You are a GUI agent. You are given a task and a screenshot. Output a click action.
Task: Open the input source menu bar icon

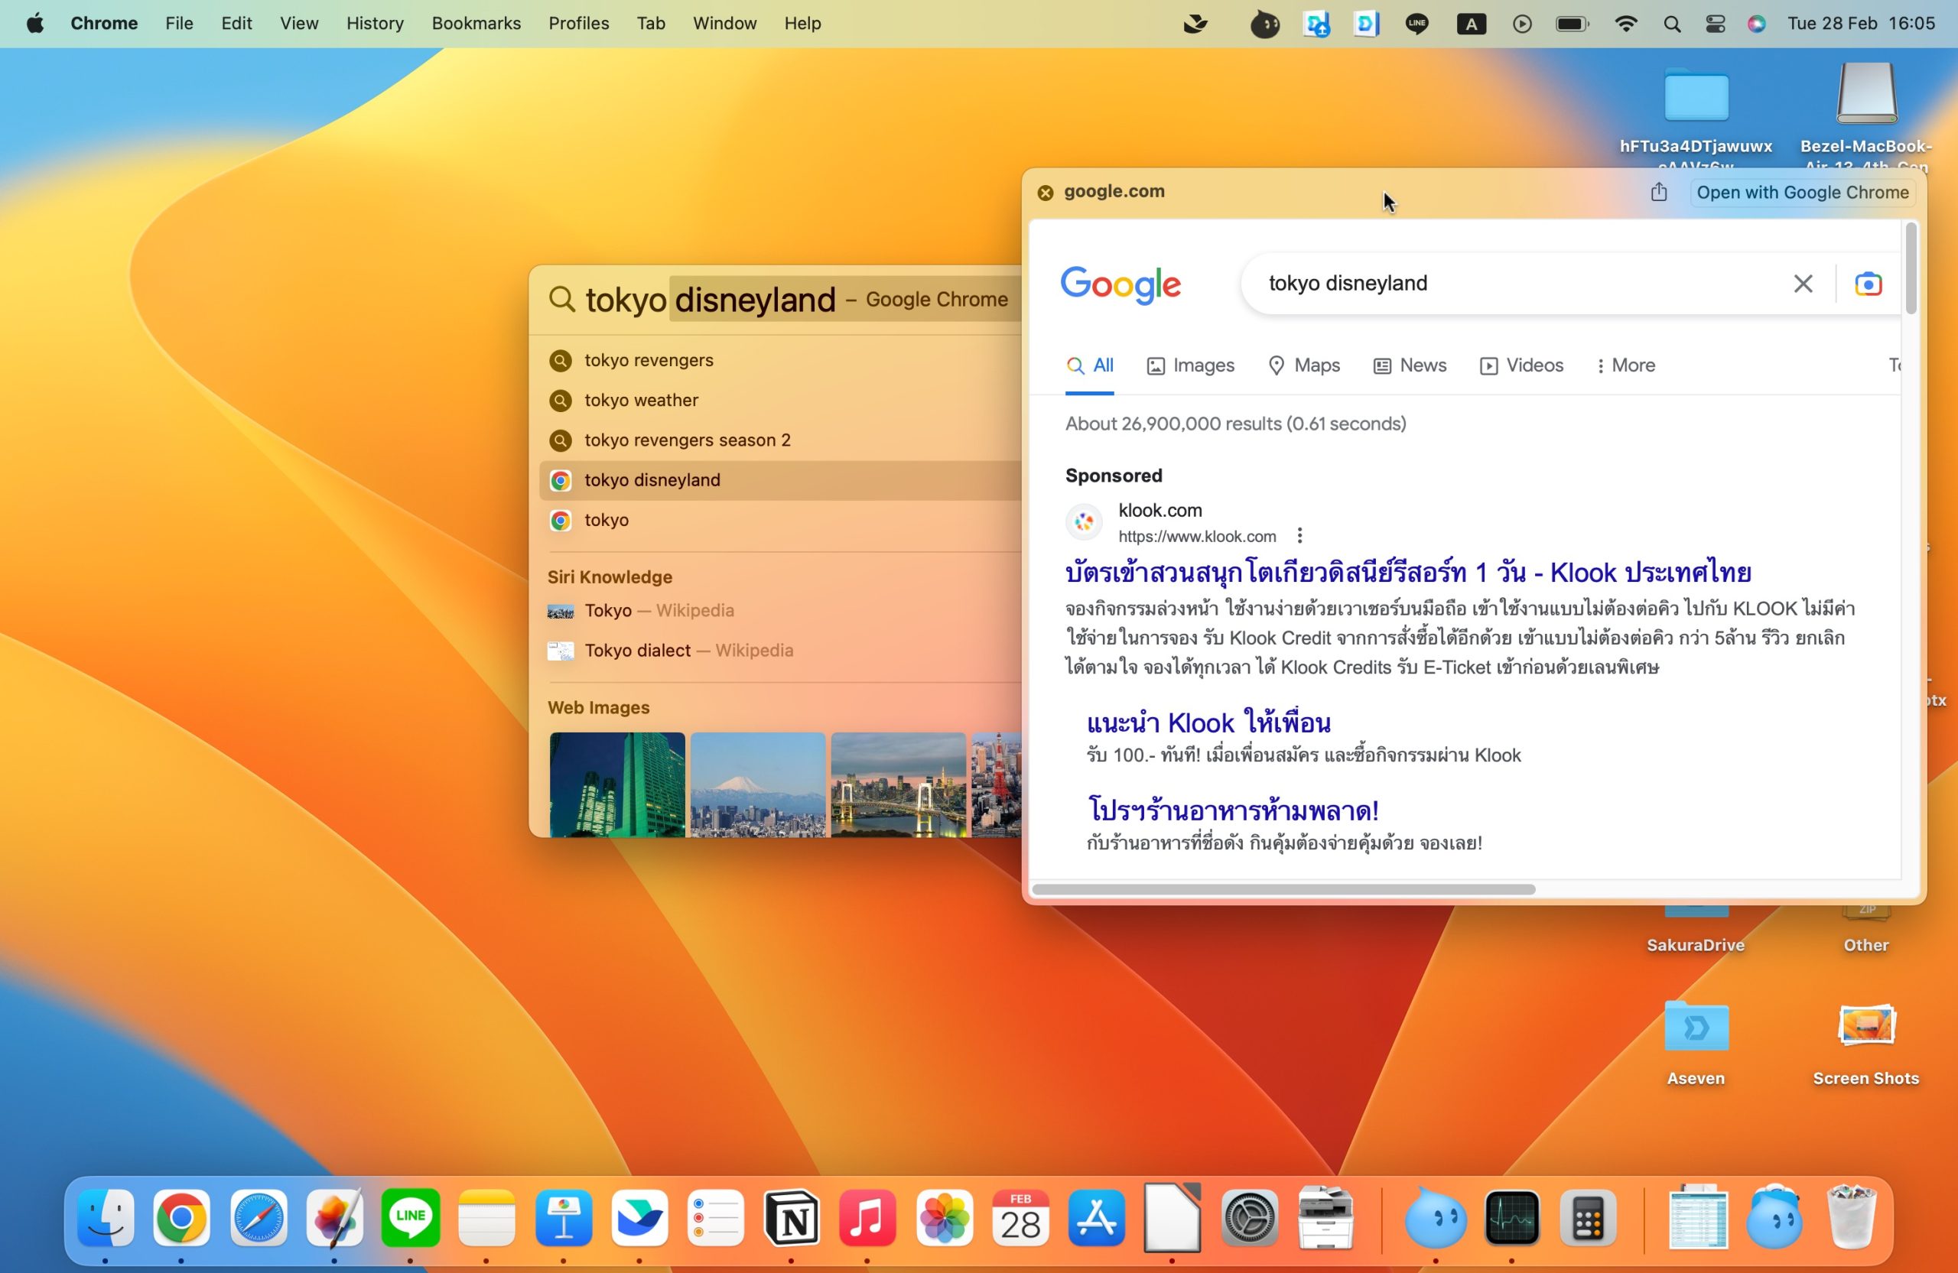coord(1471,24)
